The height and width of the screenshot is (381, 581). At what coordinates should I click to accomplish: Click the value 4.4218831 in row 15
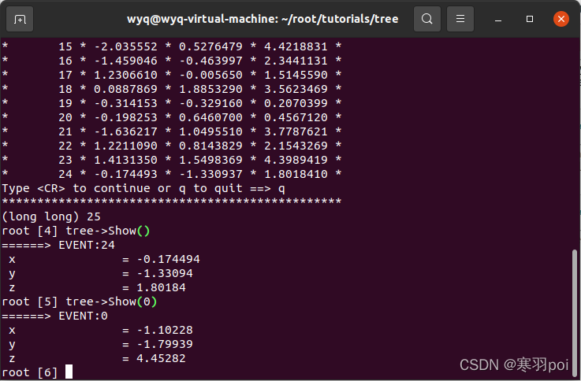tap(296, 46)
